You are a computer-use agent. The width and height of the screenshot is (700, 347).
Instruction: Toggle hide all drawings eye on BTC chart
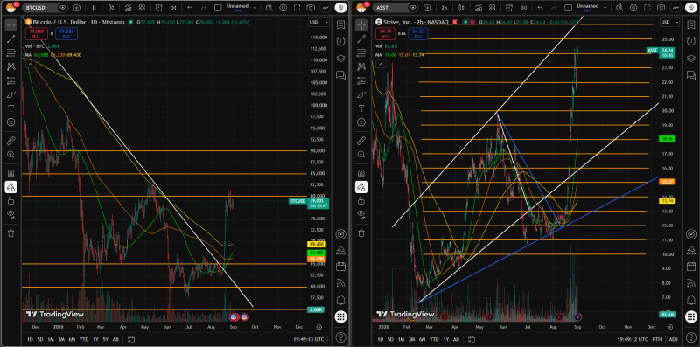11,214
